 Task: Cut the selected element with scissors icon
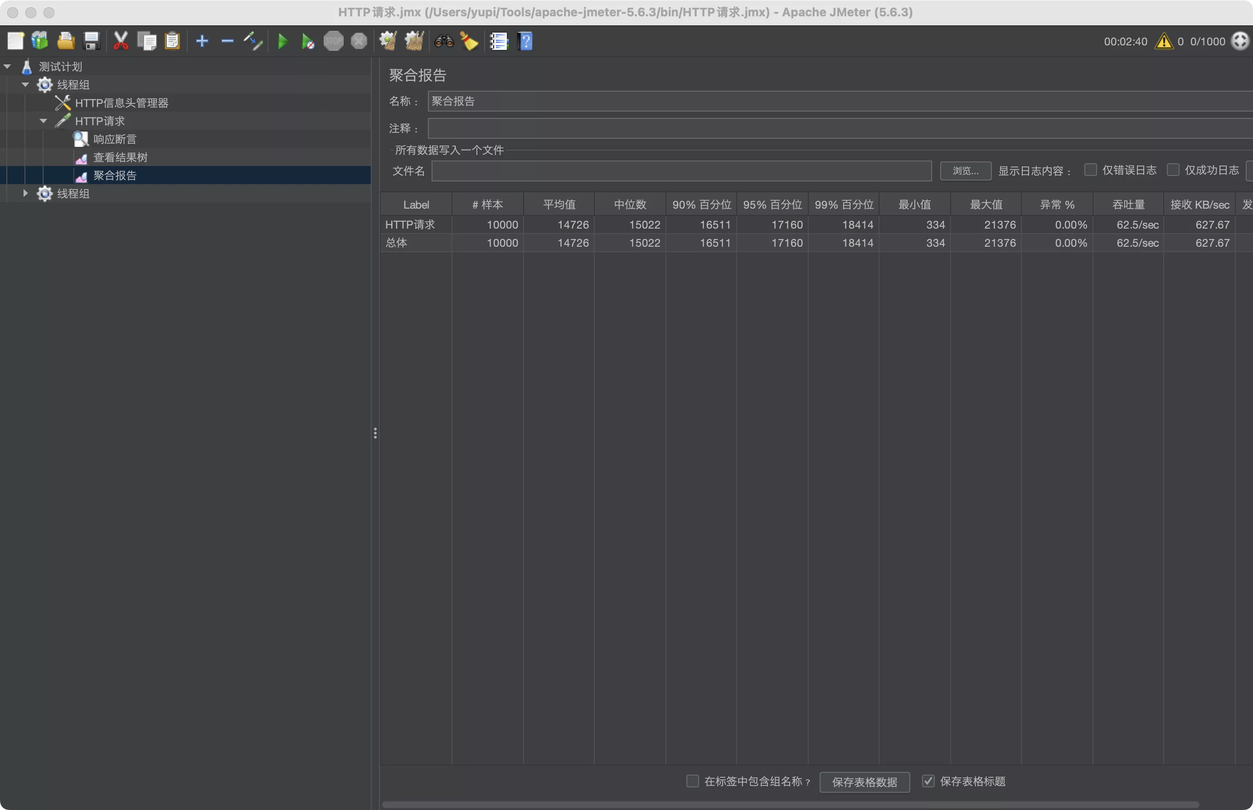point(121,40)
